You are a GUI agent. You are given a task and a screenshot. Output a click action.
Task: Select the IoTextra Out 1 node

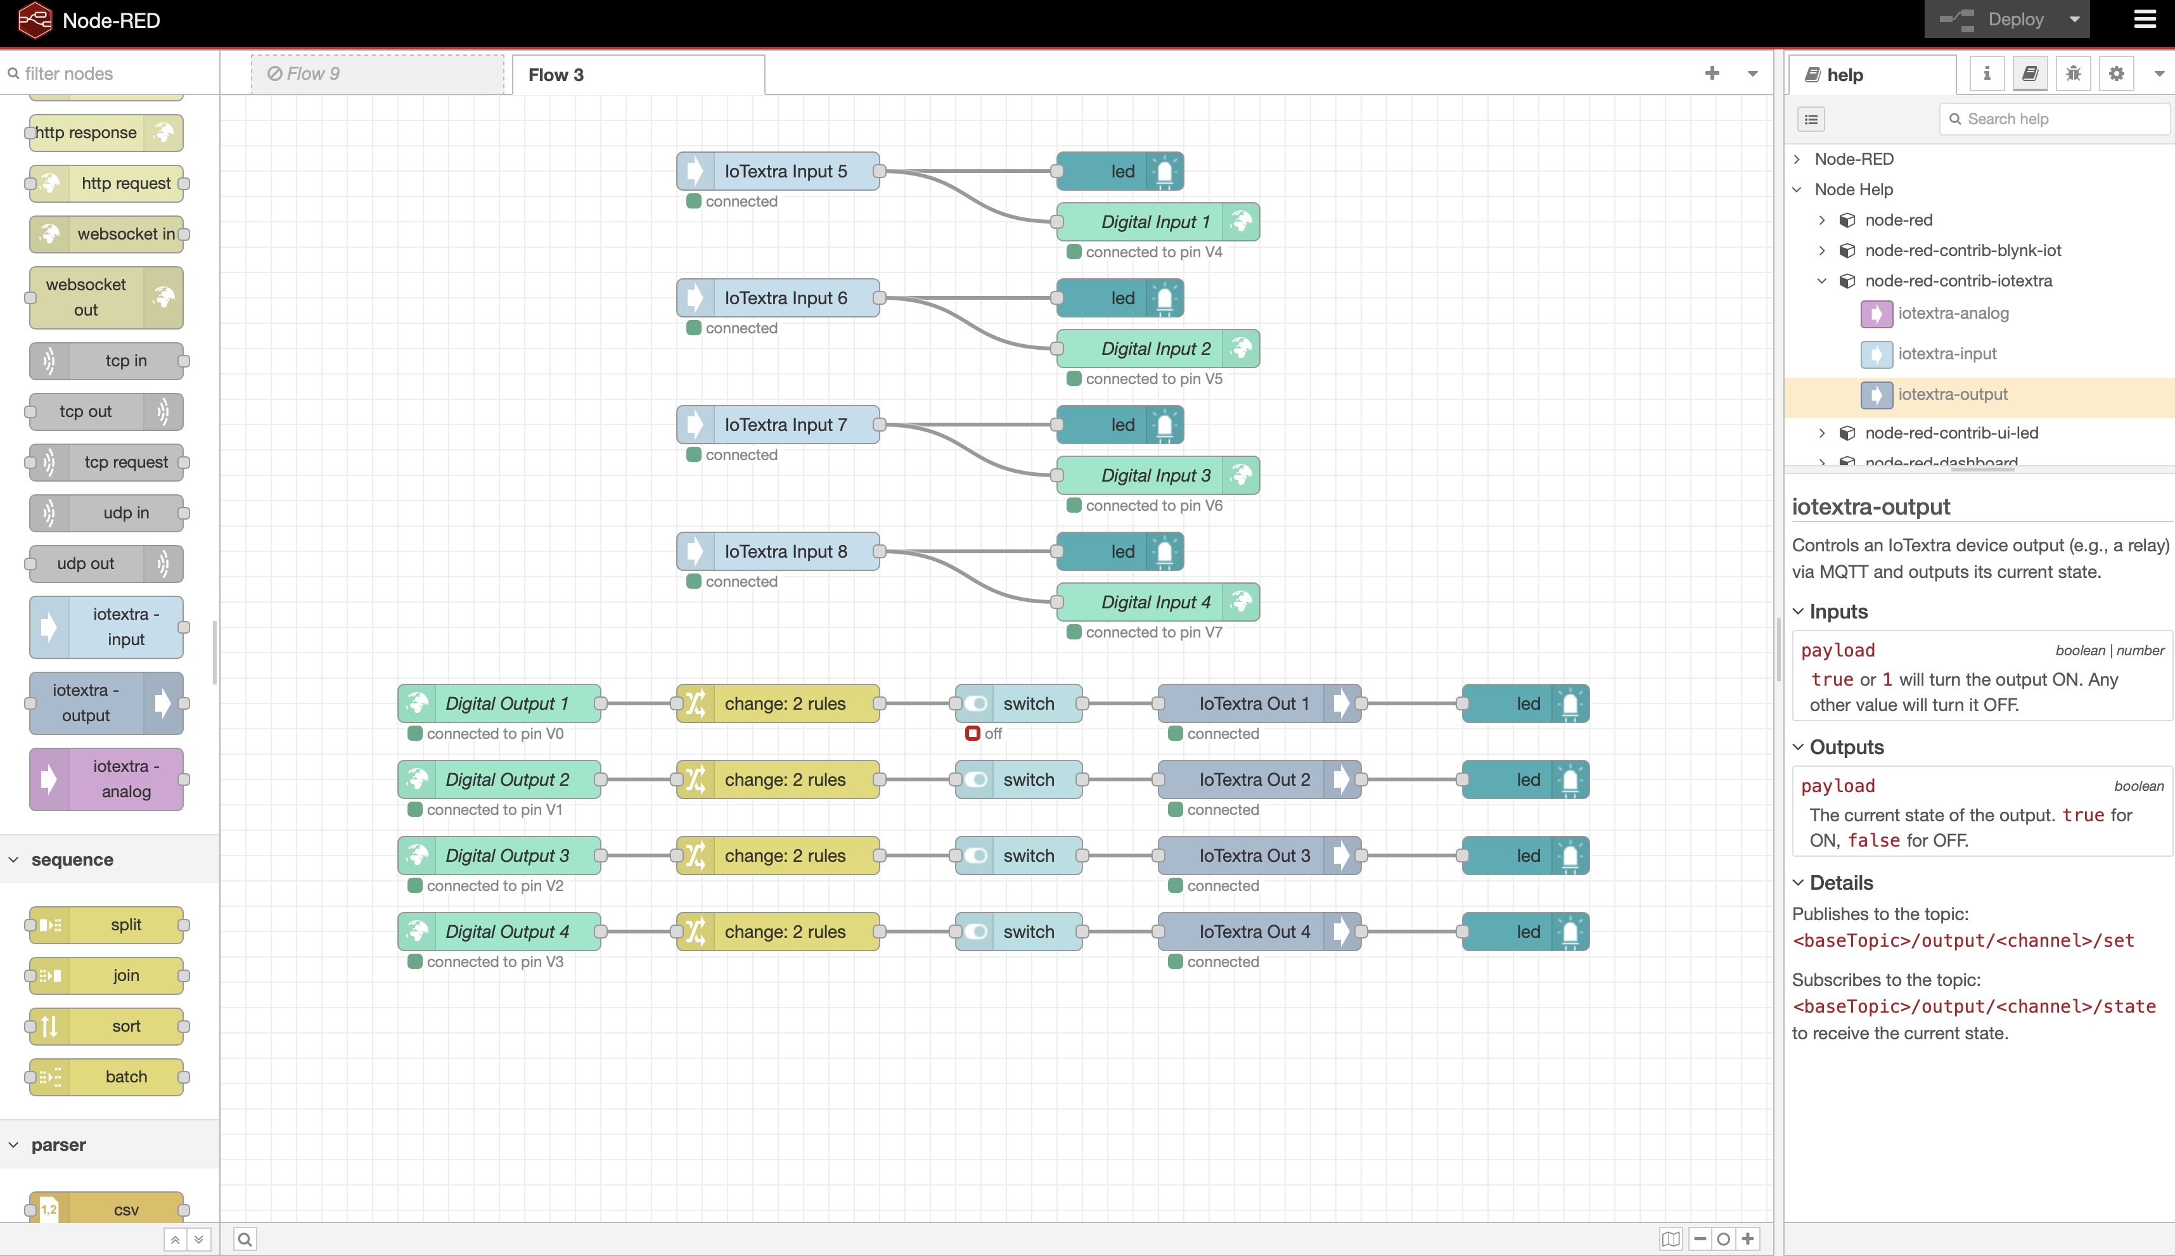point(1259,704)
